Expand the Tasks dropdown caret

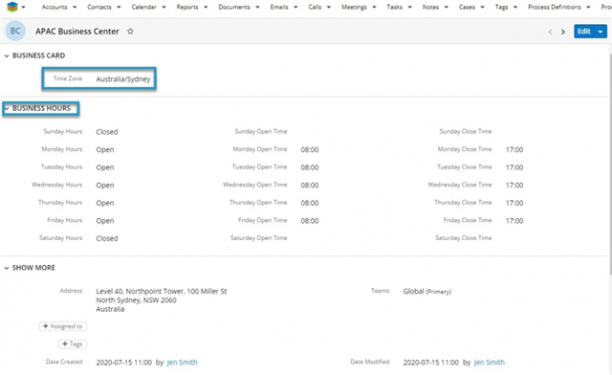[410, 7]
